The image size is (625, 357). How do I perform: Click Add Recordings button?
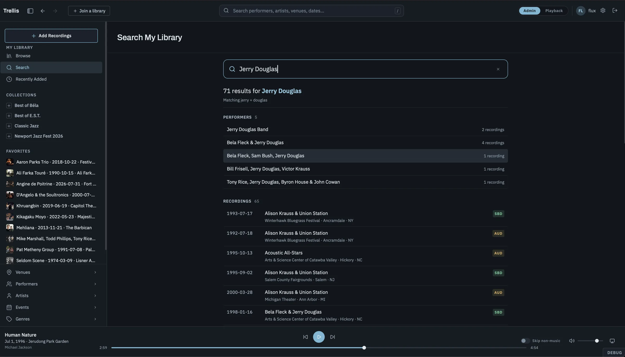pyautogui.click(x=51, y=36)
